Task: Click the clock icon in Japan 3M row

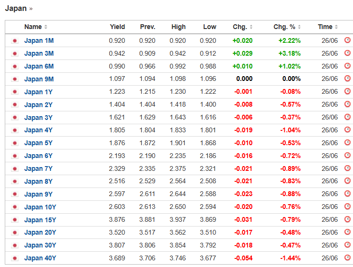Action: click(347, 53)
